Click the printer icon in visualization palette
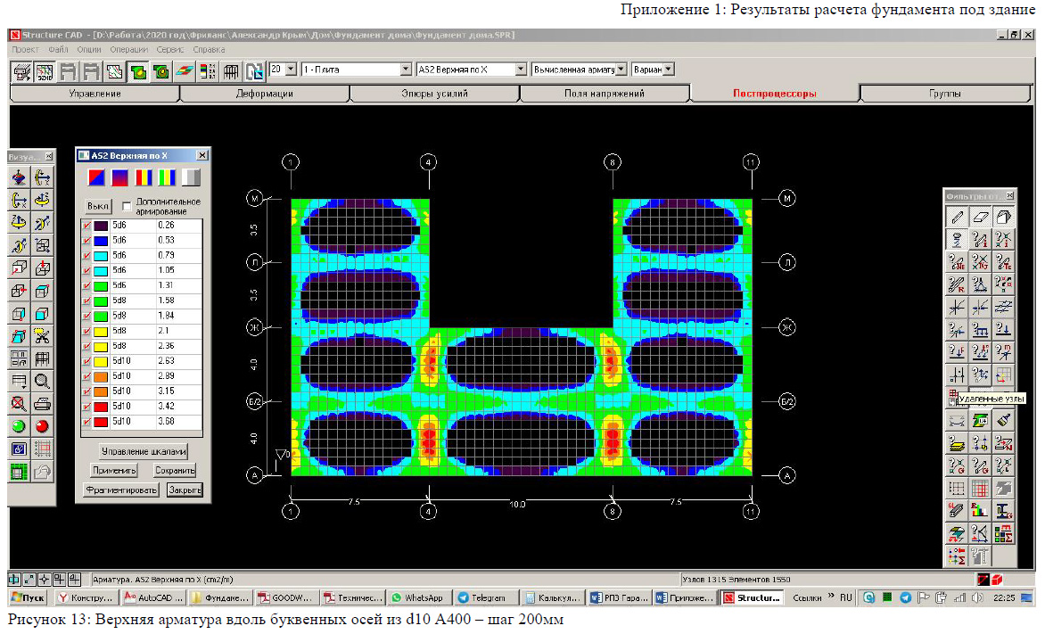1045x634 pixels. click(x=42, y=403)
